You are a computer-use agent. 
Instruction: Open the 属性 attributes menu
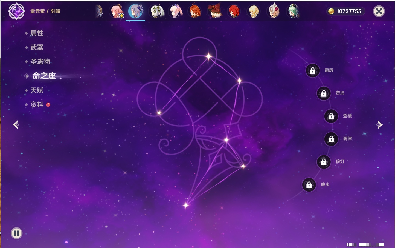click(37, 33)
